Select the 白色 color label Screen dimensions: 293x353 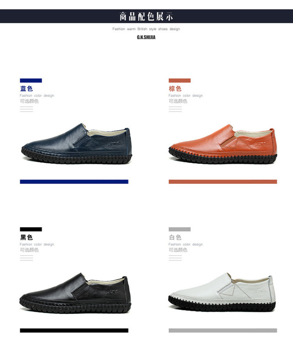(x=175, y=237)
